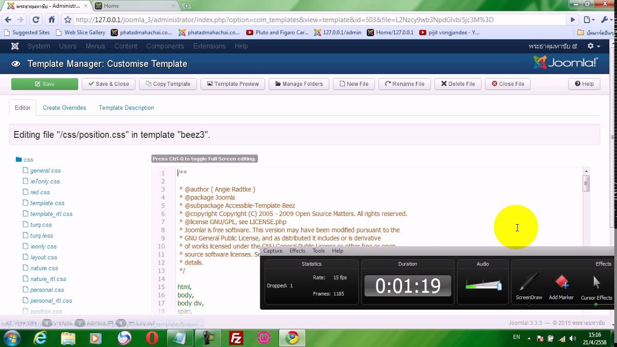Click Close File button
The height and width of the screenshot is (347, 617).
point(508,84)
